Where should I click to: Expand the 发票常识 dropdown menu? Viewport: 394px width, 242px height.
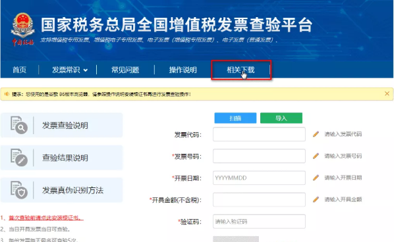click(70, 70)
